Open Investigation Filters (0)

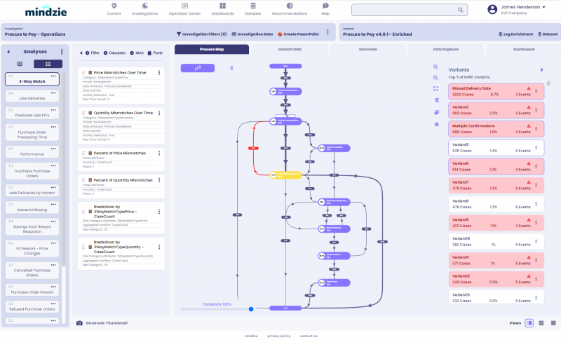[x=202, y=34]
